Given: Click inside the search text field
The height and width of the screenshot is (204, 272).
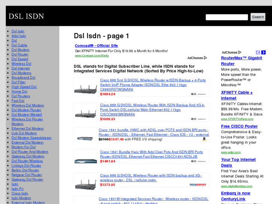Looking at the screenshot, I should pos(227,17).
